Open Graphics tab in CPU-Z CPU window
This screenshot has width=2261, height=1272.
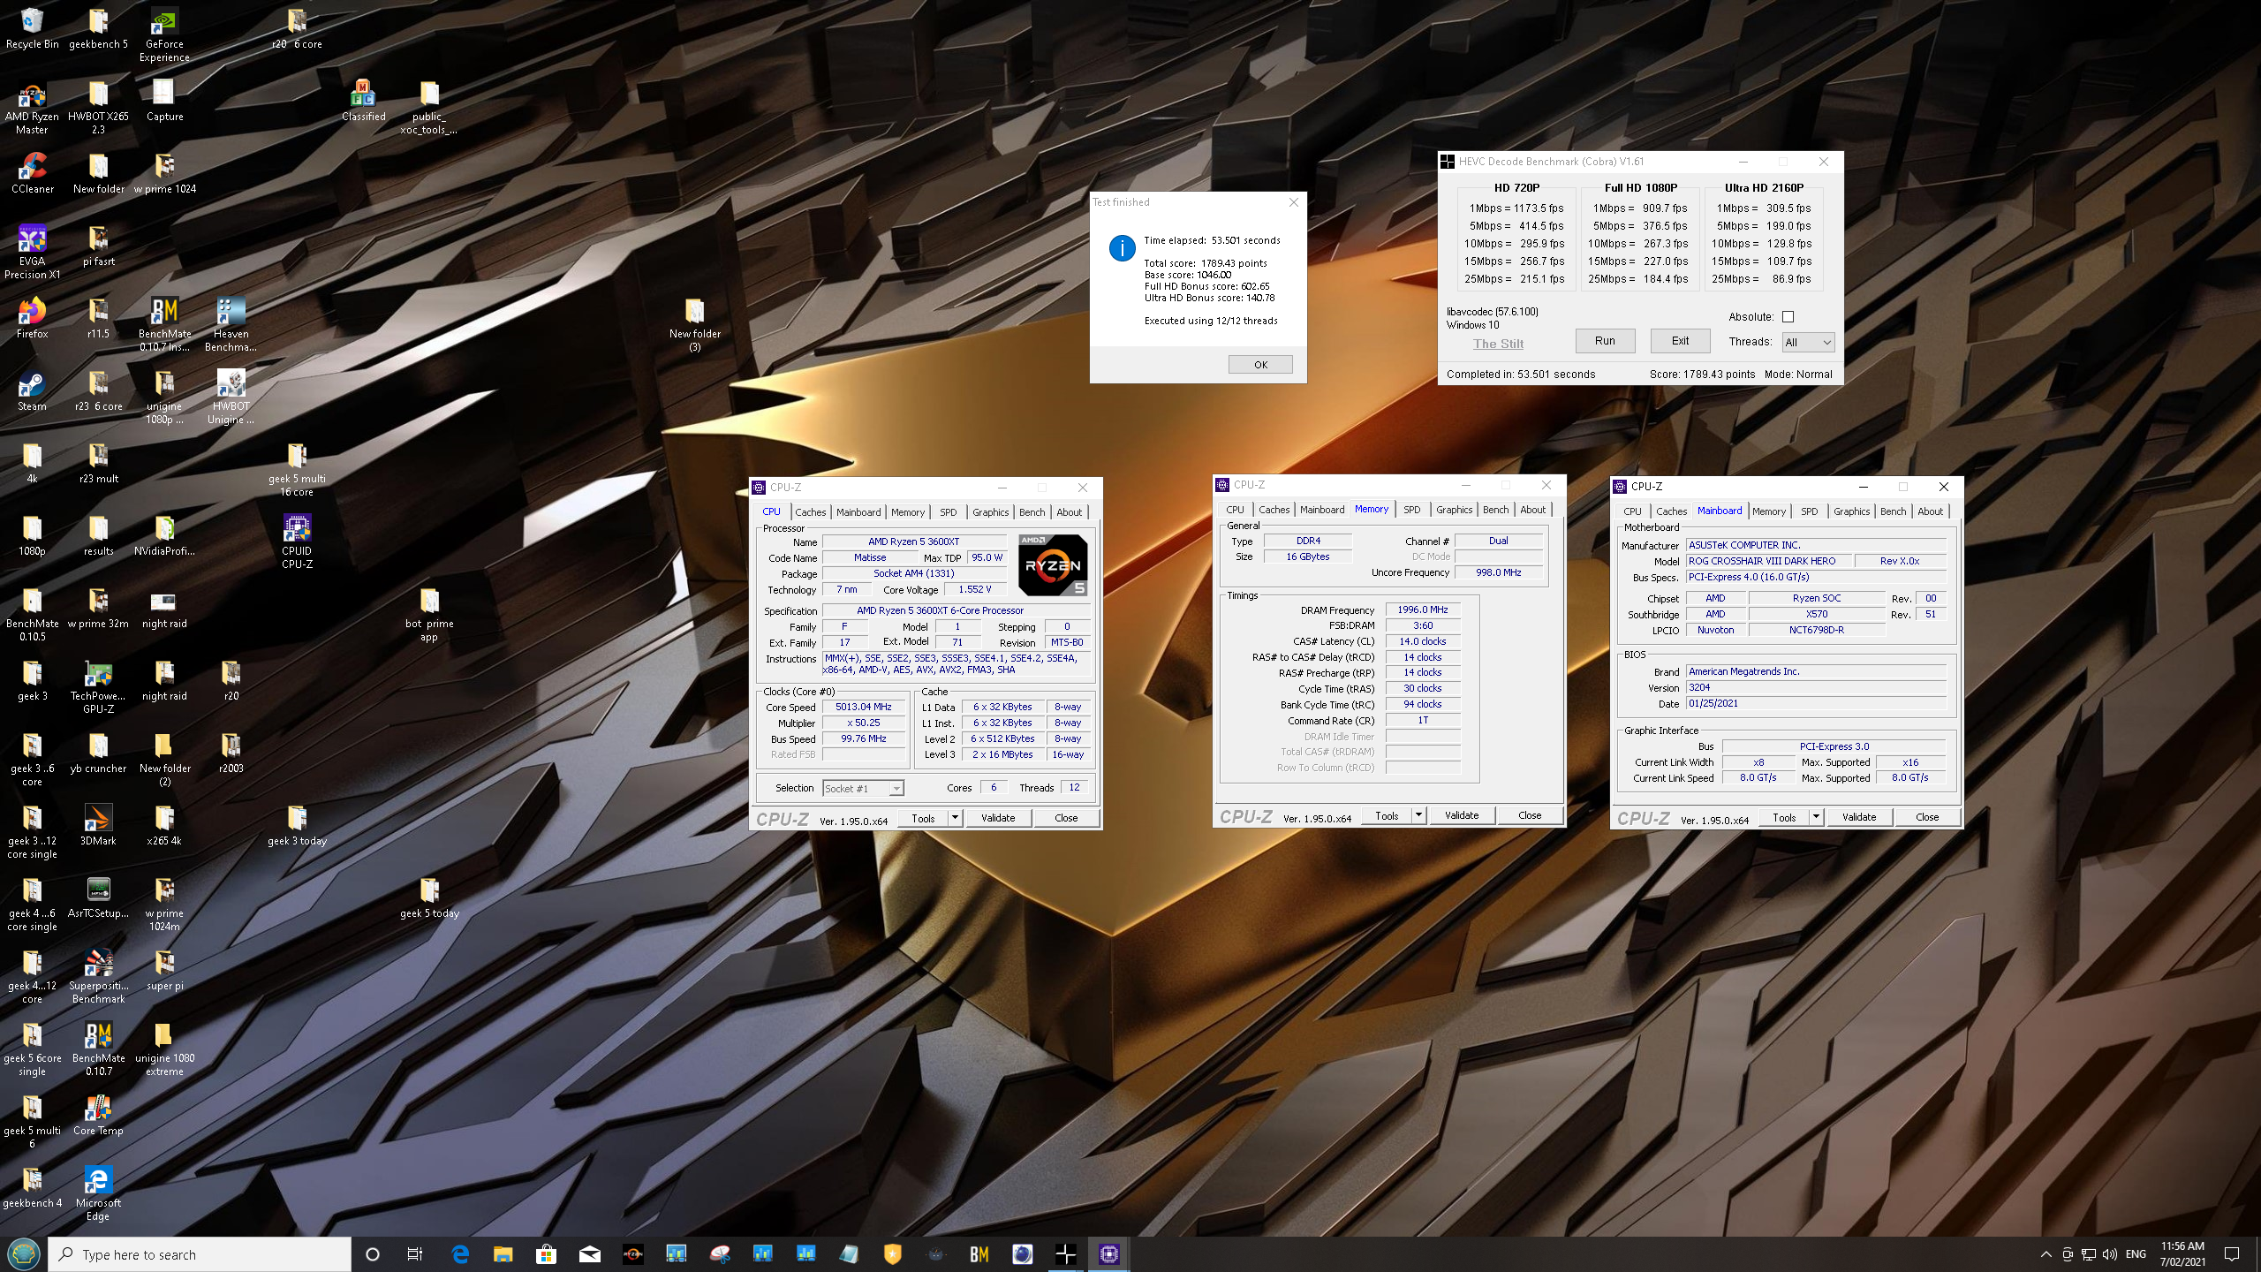coord(990,512)
